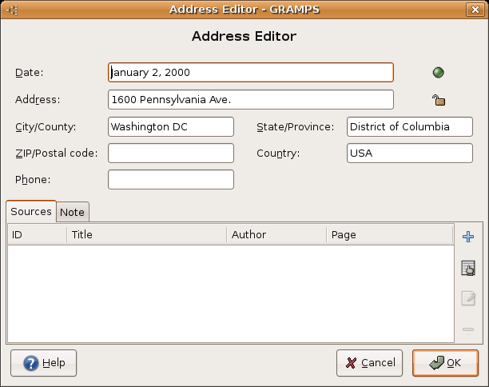Add a new source with plus icon
Image resolution: width=489 pixels, height=387 pixels.
pos(468,236)
